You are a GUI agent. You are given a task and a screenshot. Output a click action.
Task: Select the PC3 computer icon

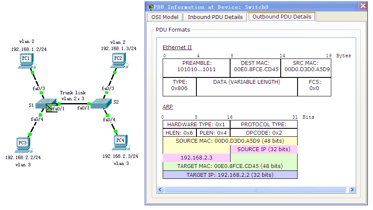[24, 145]
